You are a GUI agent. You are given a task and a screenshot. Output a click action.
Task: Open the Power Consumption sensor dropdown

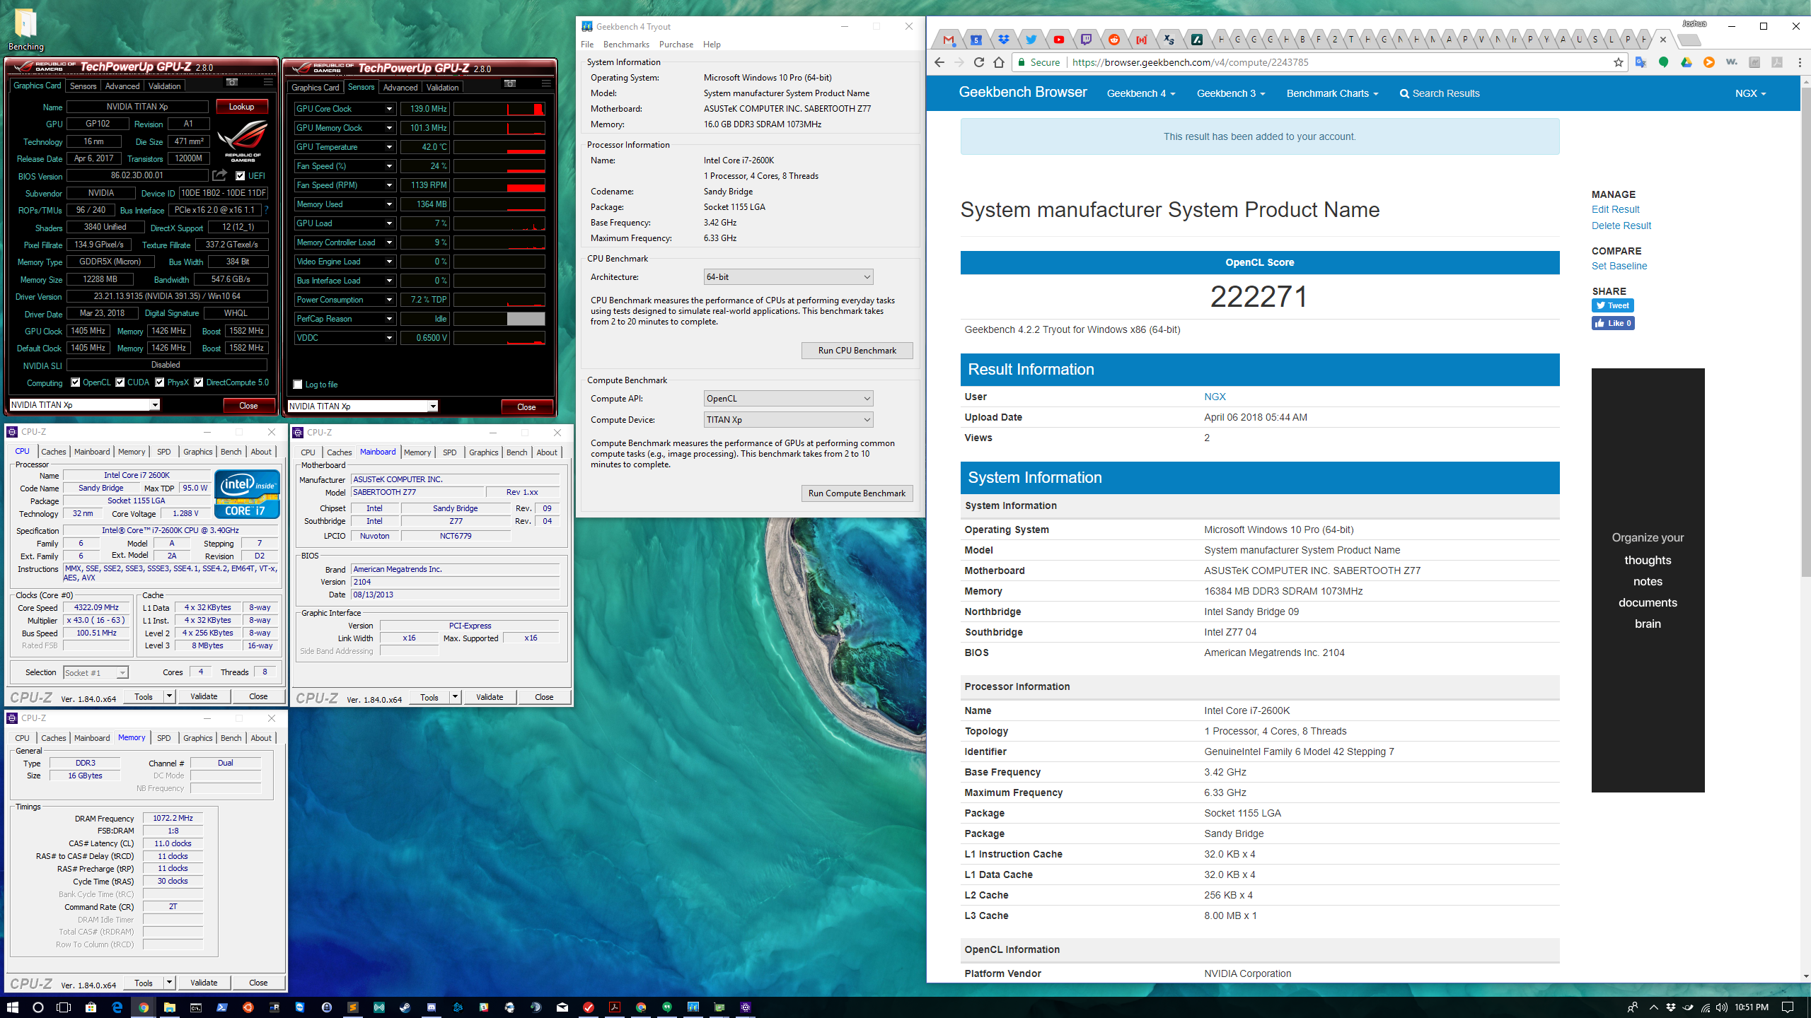click(x=389, y=300)
